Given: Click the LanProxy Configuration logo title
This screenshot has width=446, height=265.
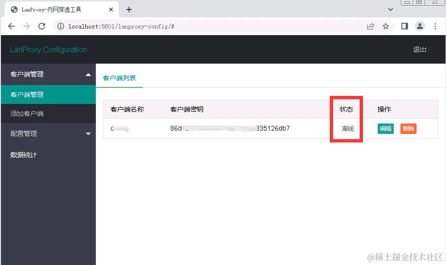Looking at the screenshot, I should 48,49.
